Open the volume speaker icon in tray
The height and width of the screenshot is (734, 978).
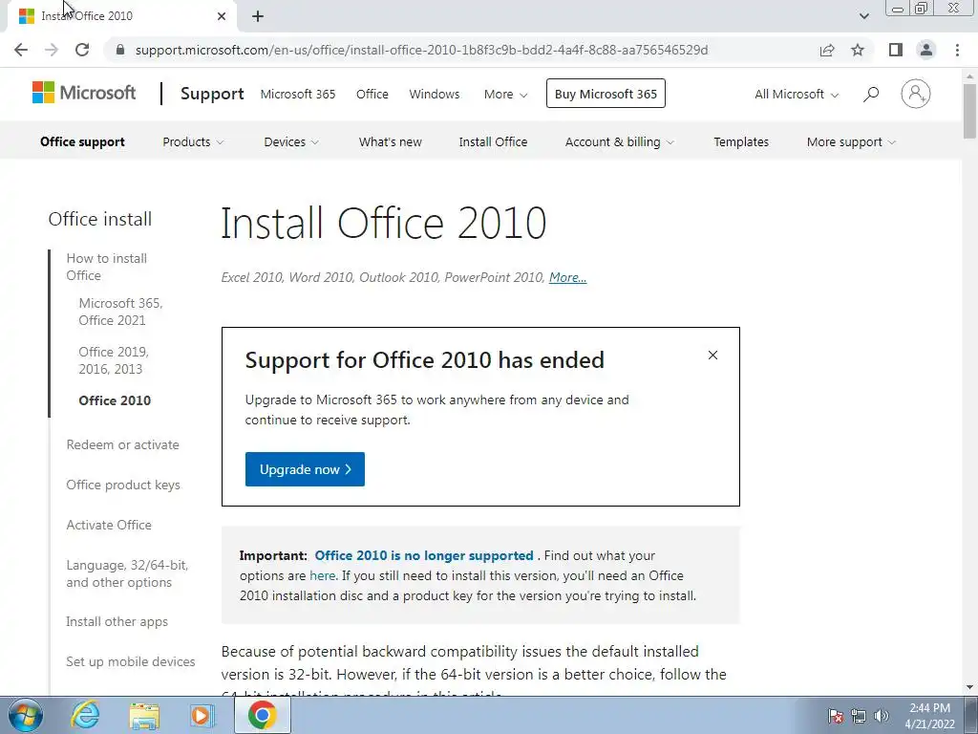(x=882, y=716)
